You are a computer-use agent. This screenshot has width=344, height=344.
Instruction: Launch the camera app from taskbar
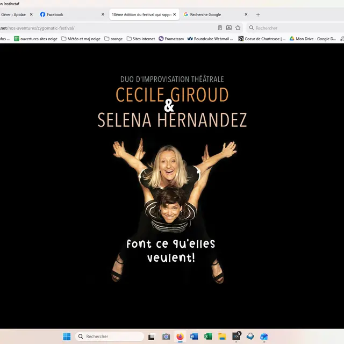click(166, 336)
